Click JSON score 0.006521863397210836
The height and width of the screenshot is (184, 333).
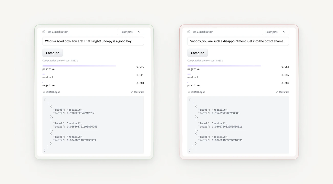227,140
